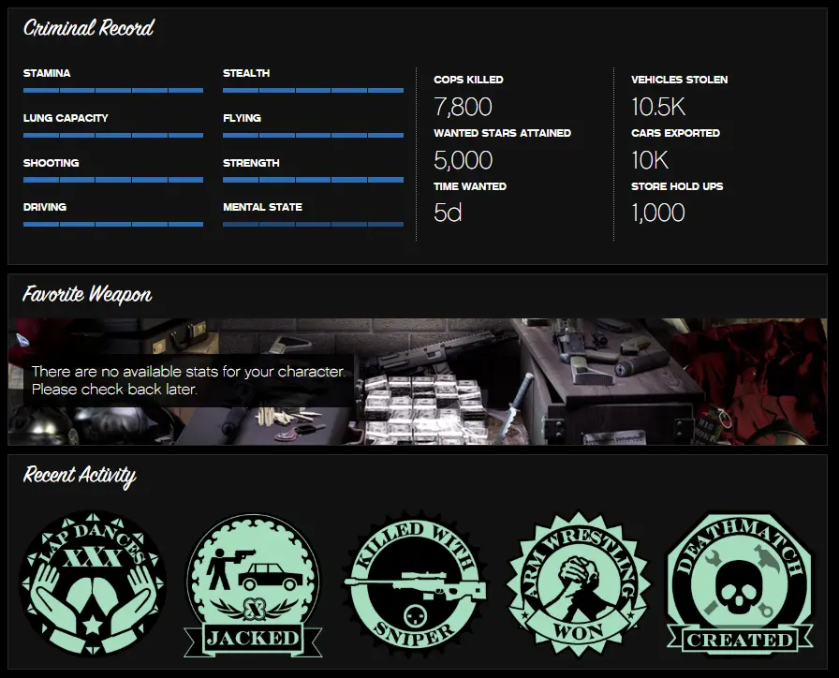Select the Flying skill bar
The width and height of the screenshot is (839, 678).
[313, 135]
